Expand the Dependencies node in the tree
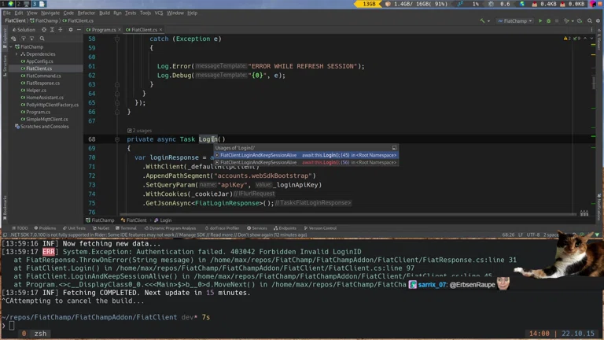The height and width of the screenshot is (340, 604). pyautogui.click(x=18, y=54)
